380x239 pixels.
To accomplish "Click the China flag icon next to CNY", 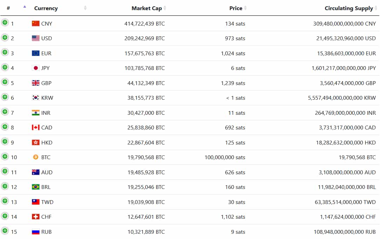I will point(35,23).
